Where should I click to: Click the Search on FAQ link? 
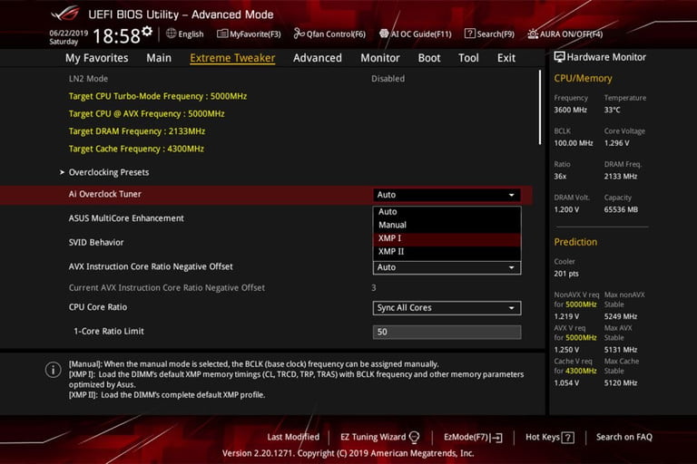click(x=624, y=437)
